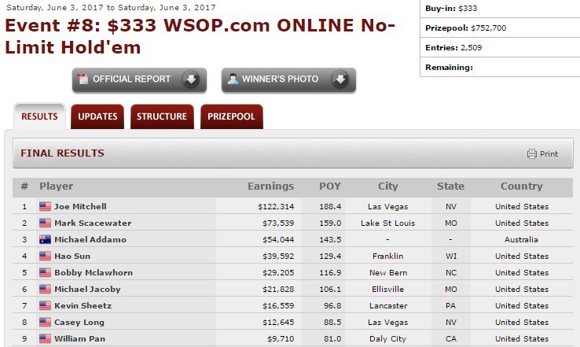Click the State column header
This screenshot has width=580, height=347.
pos(450,186)
